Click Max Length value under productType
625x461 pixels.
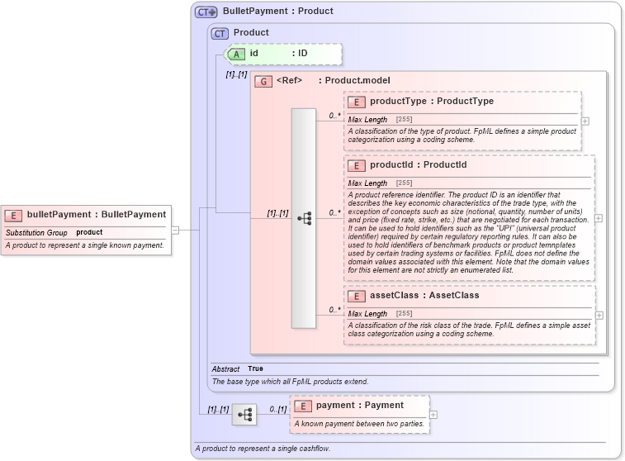tap(405, 120)
